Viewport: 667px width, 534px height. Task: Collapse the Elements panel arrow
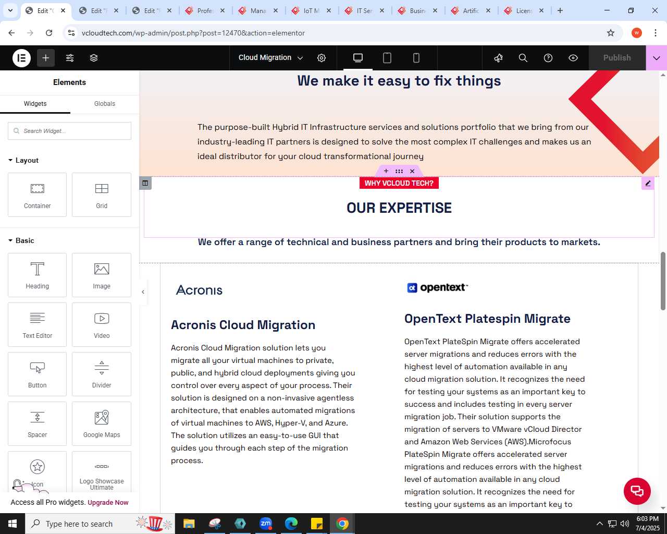tap(143, 292)
